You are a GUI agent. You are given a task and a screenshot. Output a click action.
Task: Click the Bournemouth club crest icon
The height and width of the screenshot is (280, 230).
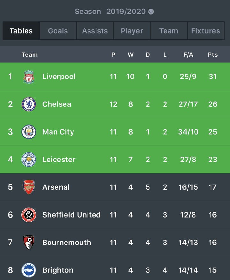(29, 243)
